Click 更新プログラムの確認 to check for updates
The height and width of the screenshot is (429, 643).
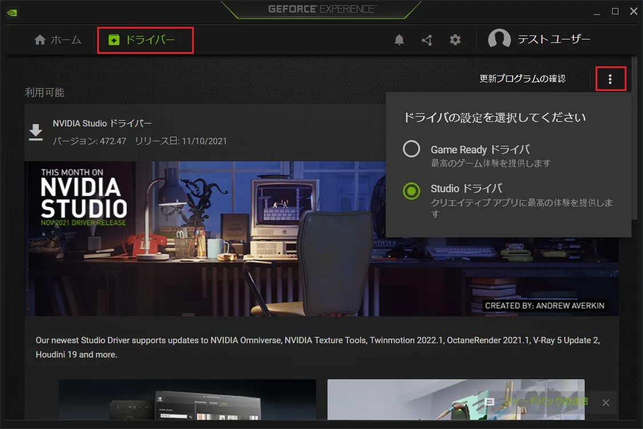coord(522,78)
